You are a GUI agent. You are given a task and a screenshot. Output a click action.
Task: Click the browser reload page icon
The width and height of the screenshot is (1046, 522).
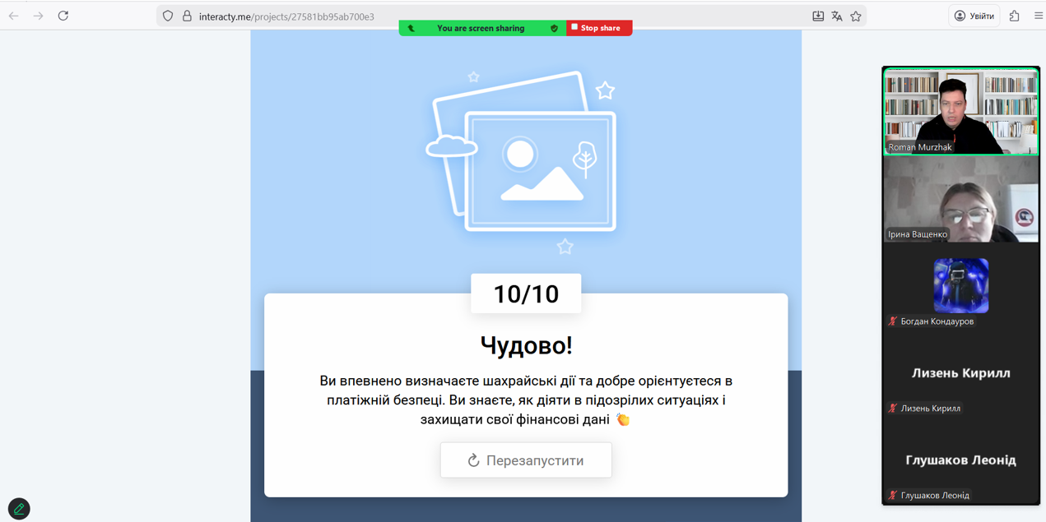(x=63, y=16)
